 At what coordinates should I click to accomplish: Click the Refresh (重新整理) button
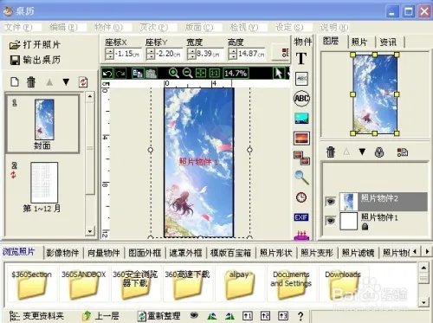click(x=159, y=316)
